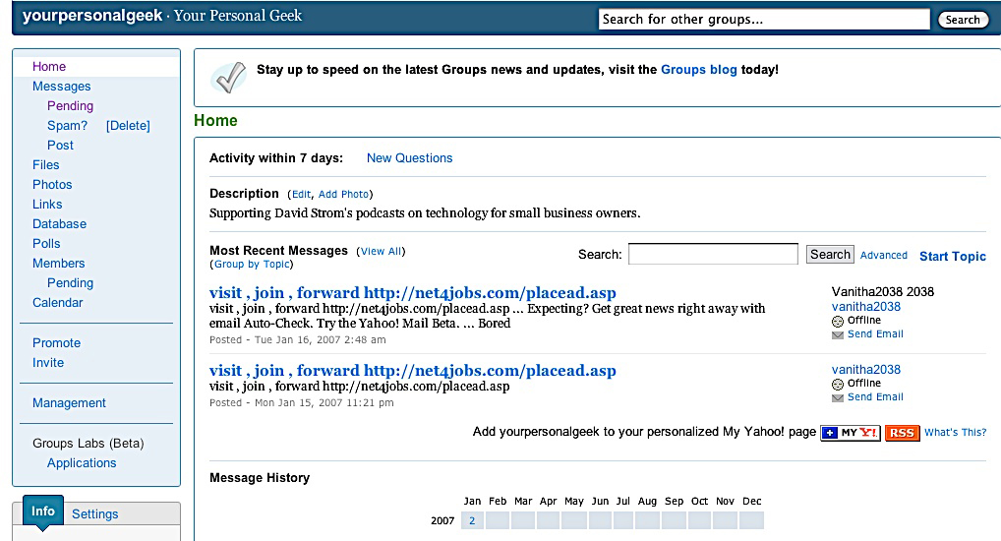
Task: Click the Search for other groups field
Action: coord(763,19)
